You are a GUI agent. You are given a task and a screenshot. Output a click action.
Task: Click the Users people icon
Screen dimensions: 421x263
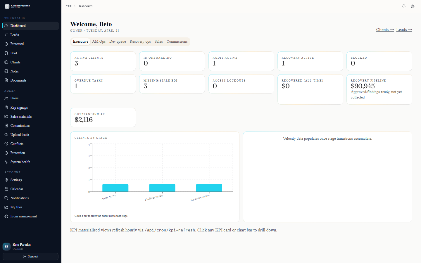click(6, 98)
